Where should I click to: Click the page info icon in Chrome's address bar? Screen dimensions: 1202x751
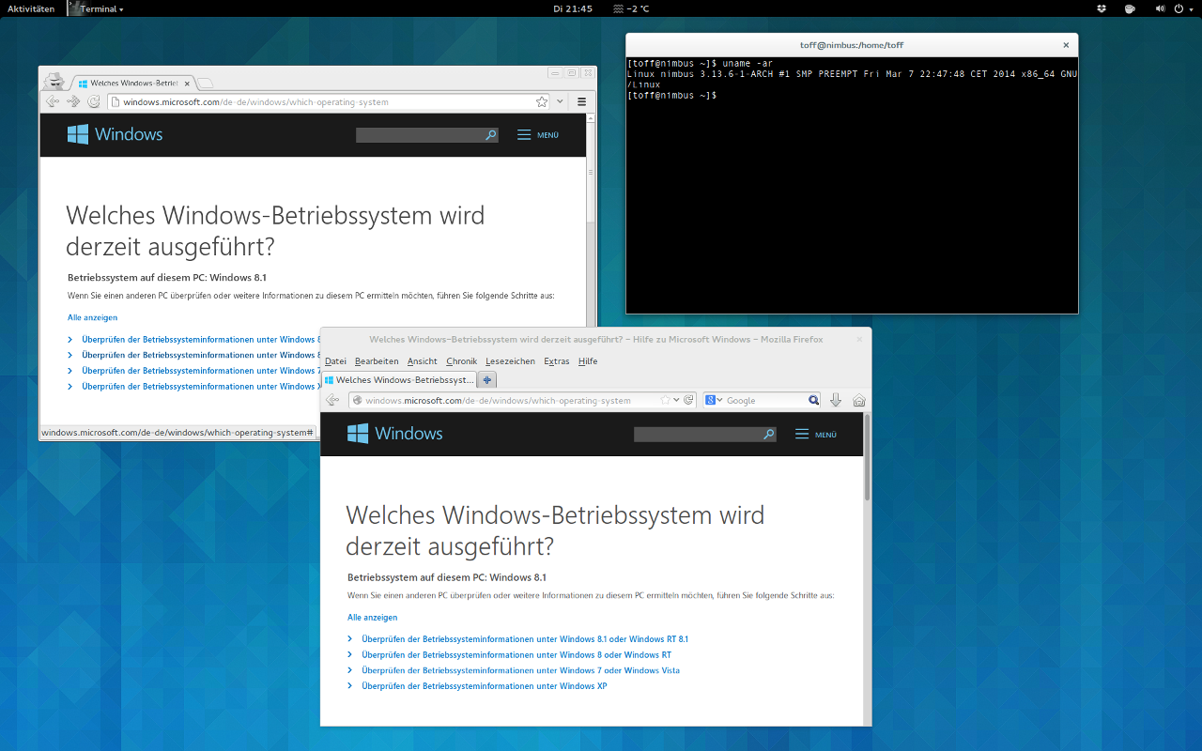pos(115,102)
